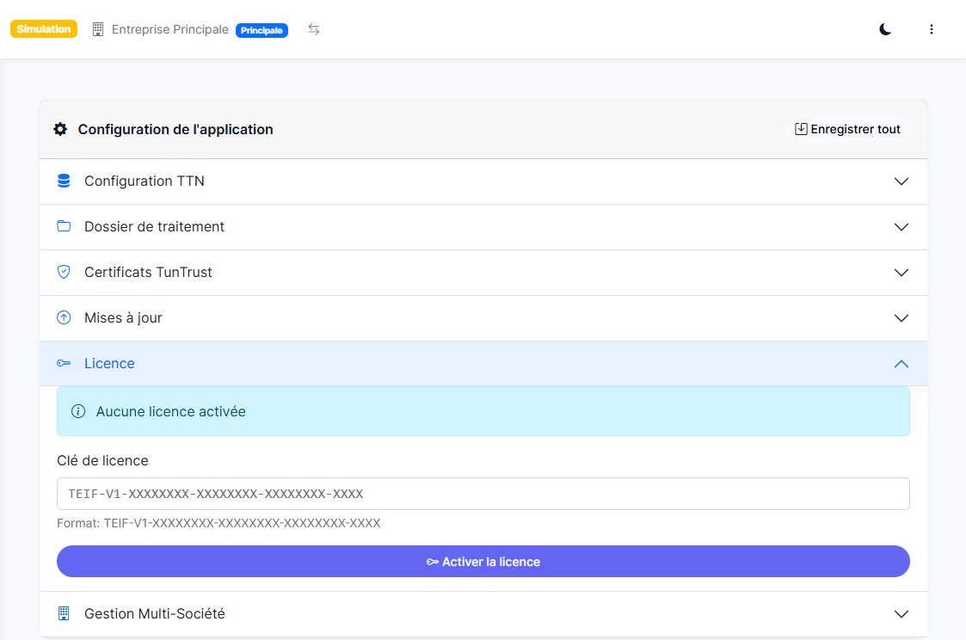966x640 pixels.
Task: Click the building icon for Gestion Multi-Société
Action: pyautogui.click(x=64, y=614)
